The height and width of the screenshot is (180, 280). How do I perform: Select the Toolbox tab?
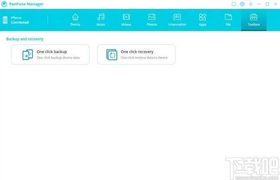tap(254, 20)
